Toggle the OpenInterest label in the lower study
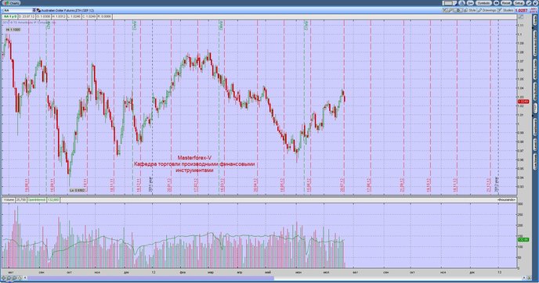This screenshot has width=539, height=283. click(x=37, y=199)
